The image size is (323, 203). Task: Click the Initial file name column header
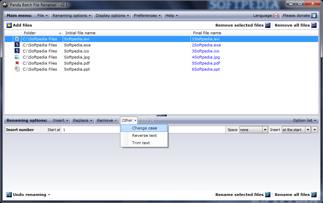[127, 33]
